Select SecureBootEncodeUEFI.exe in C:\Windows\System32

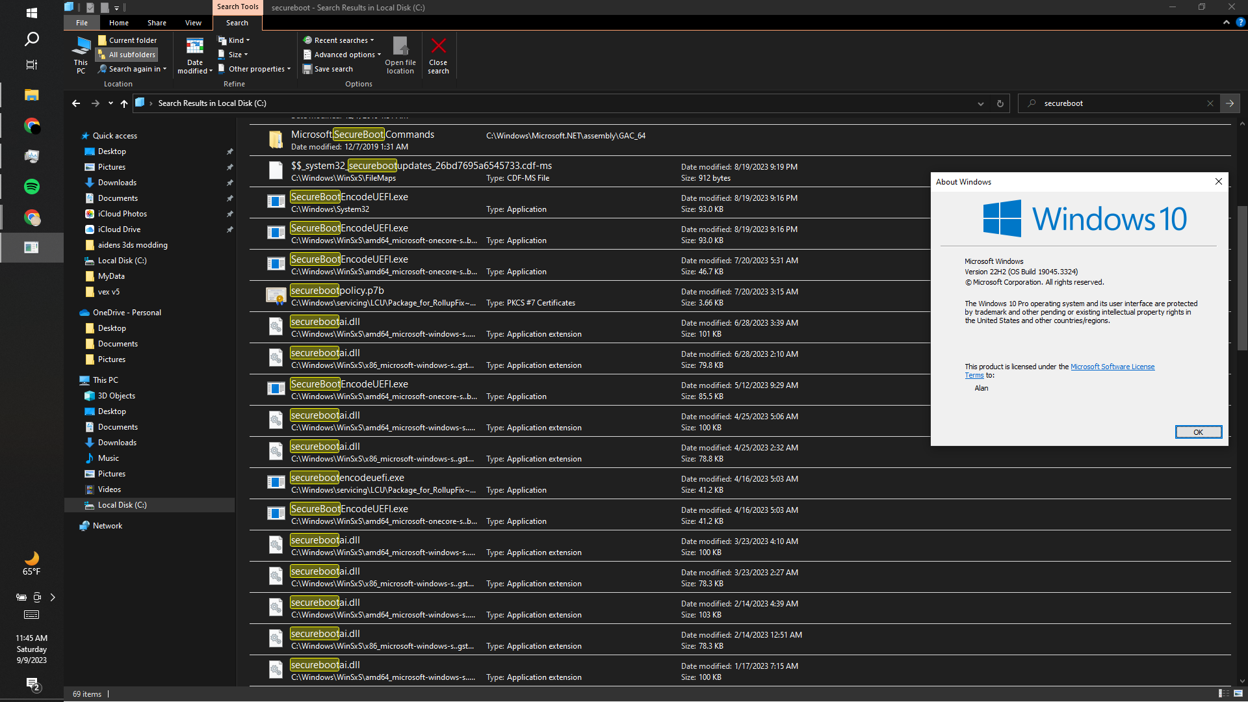point(591,203)
